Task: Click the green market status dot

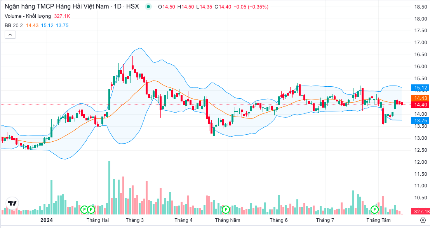Action: [x=148, y=7]
